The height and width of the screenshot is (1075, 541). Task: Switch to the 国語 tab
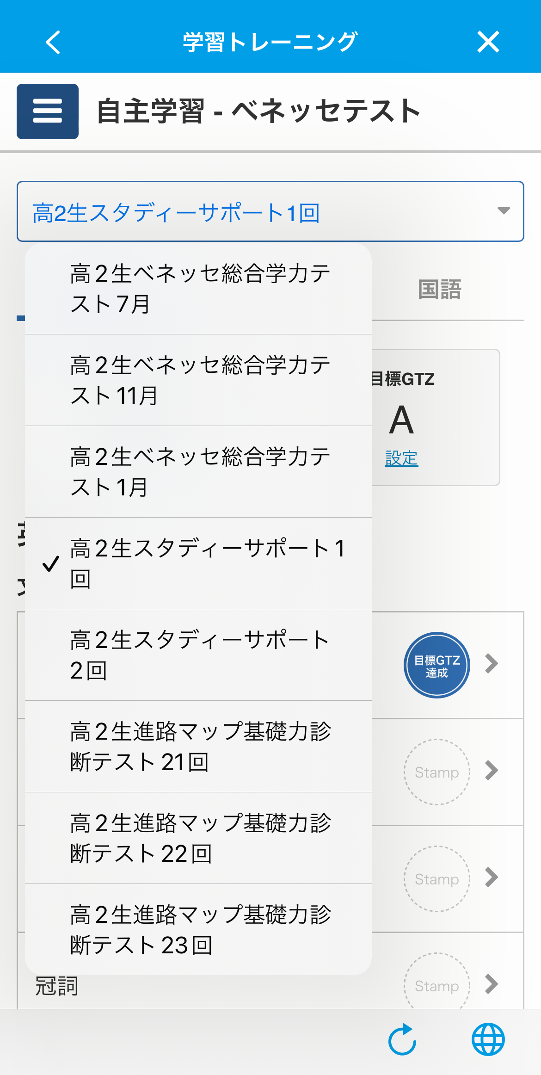(x=440, y=290)
